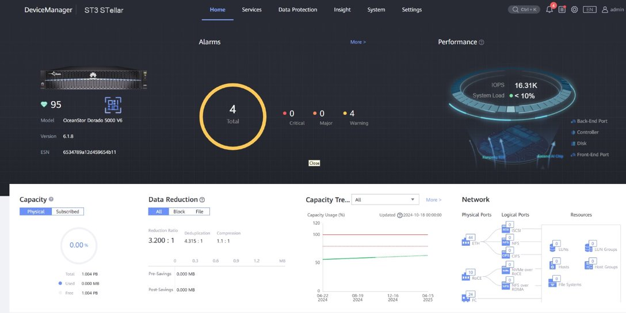The height and width of the screenshot is (313, 626).
Task: Click the health score heart icon
Action: 44,105
